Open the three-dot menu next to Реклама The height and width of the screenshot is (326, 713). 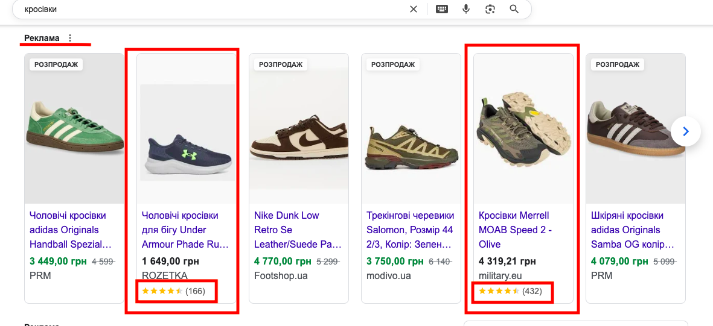(70, 38)
